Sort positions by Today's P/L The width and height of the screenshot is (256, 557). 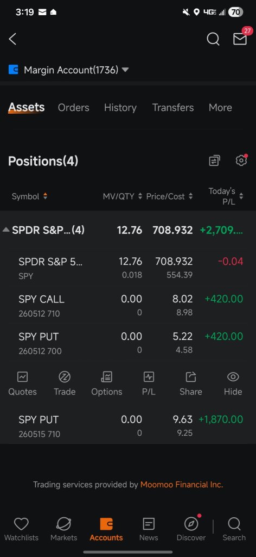click(226, 196)
